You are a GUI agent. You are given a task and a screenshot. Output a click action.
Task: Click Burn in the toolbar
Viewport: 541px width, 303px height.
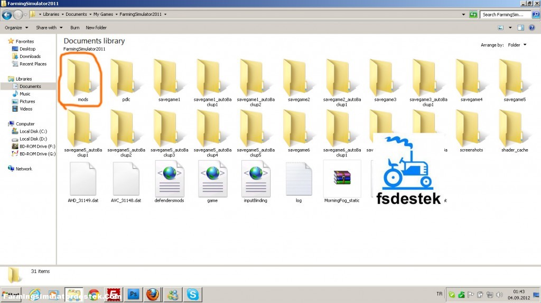[74, 27]
